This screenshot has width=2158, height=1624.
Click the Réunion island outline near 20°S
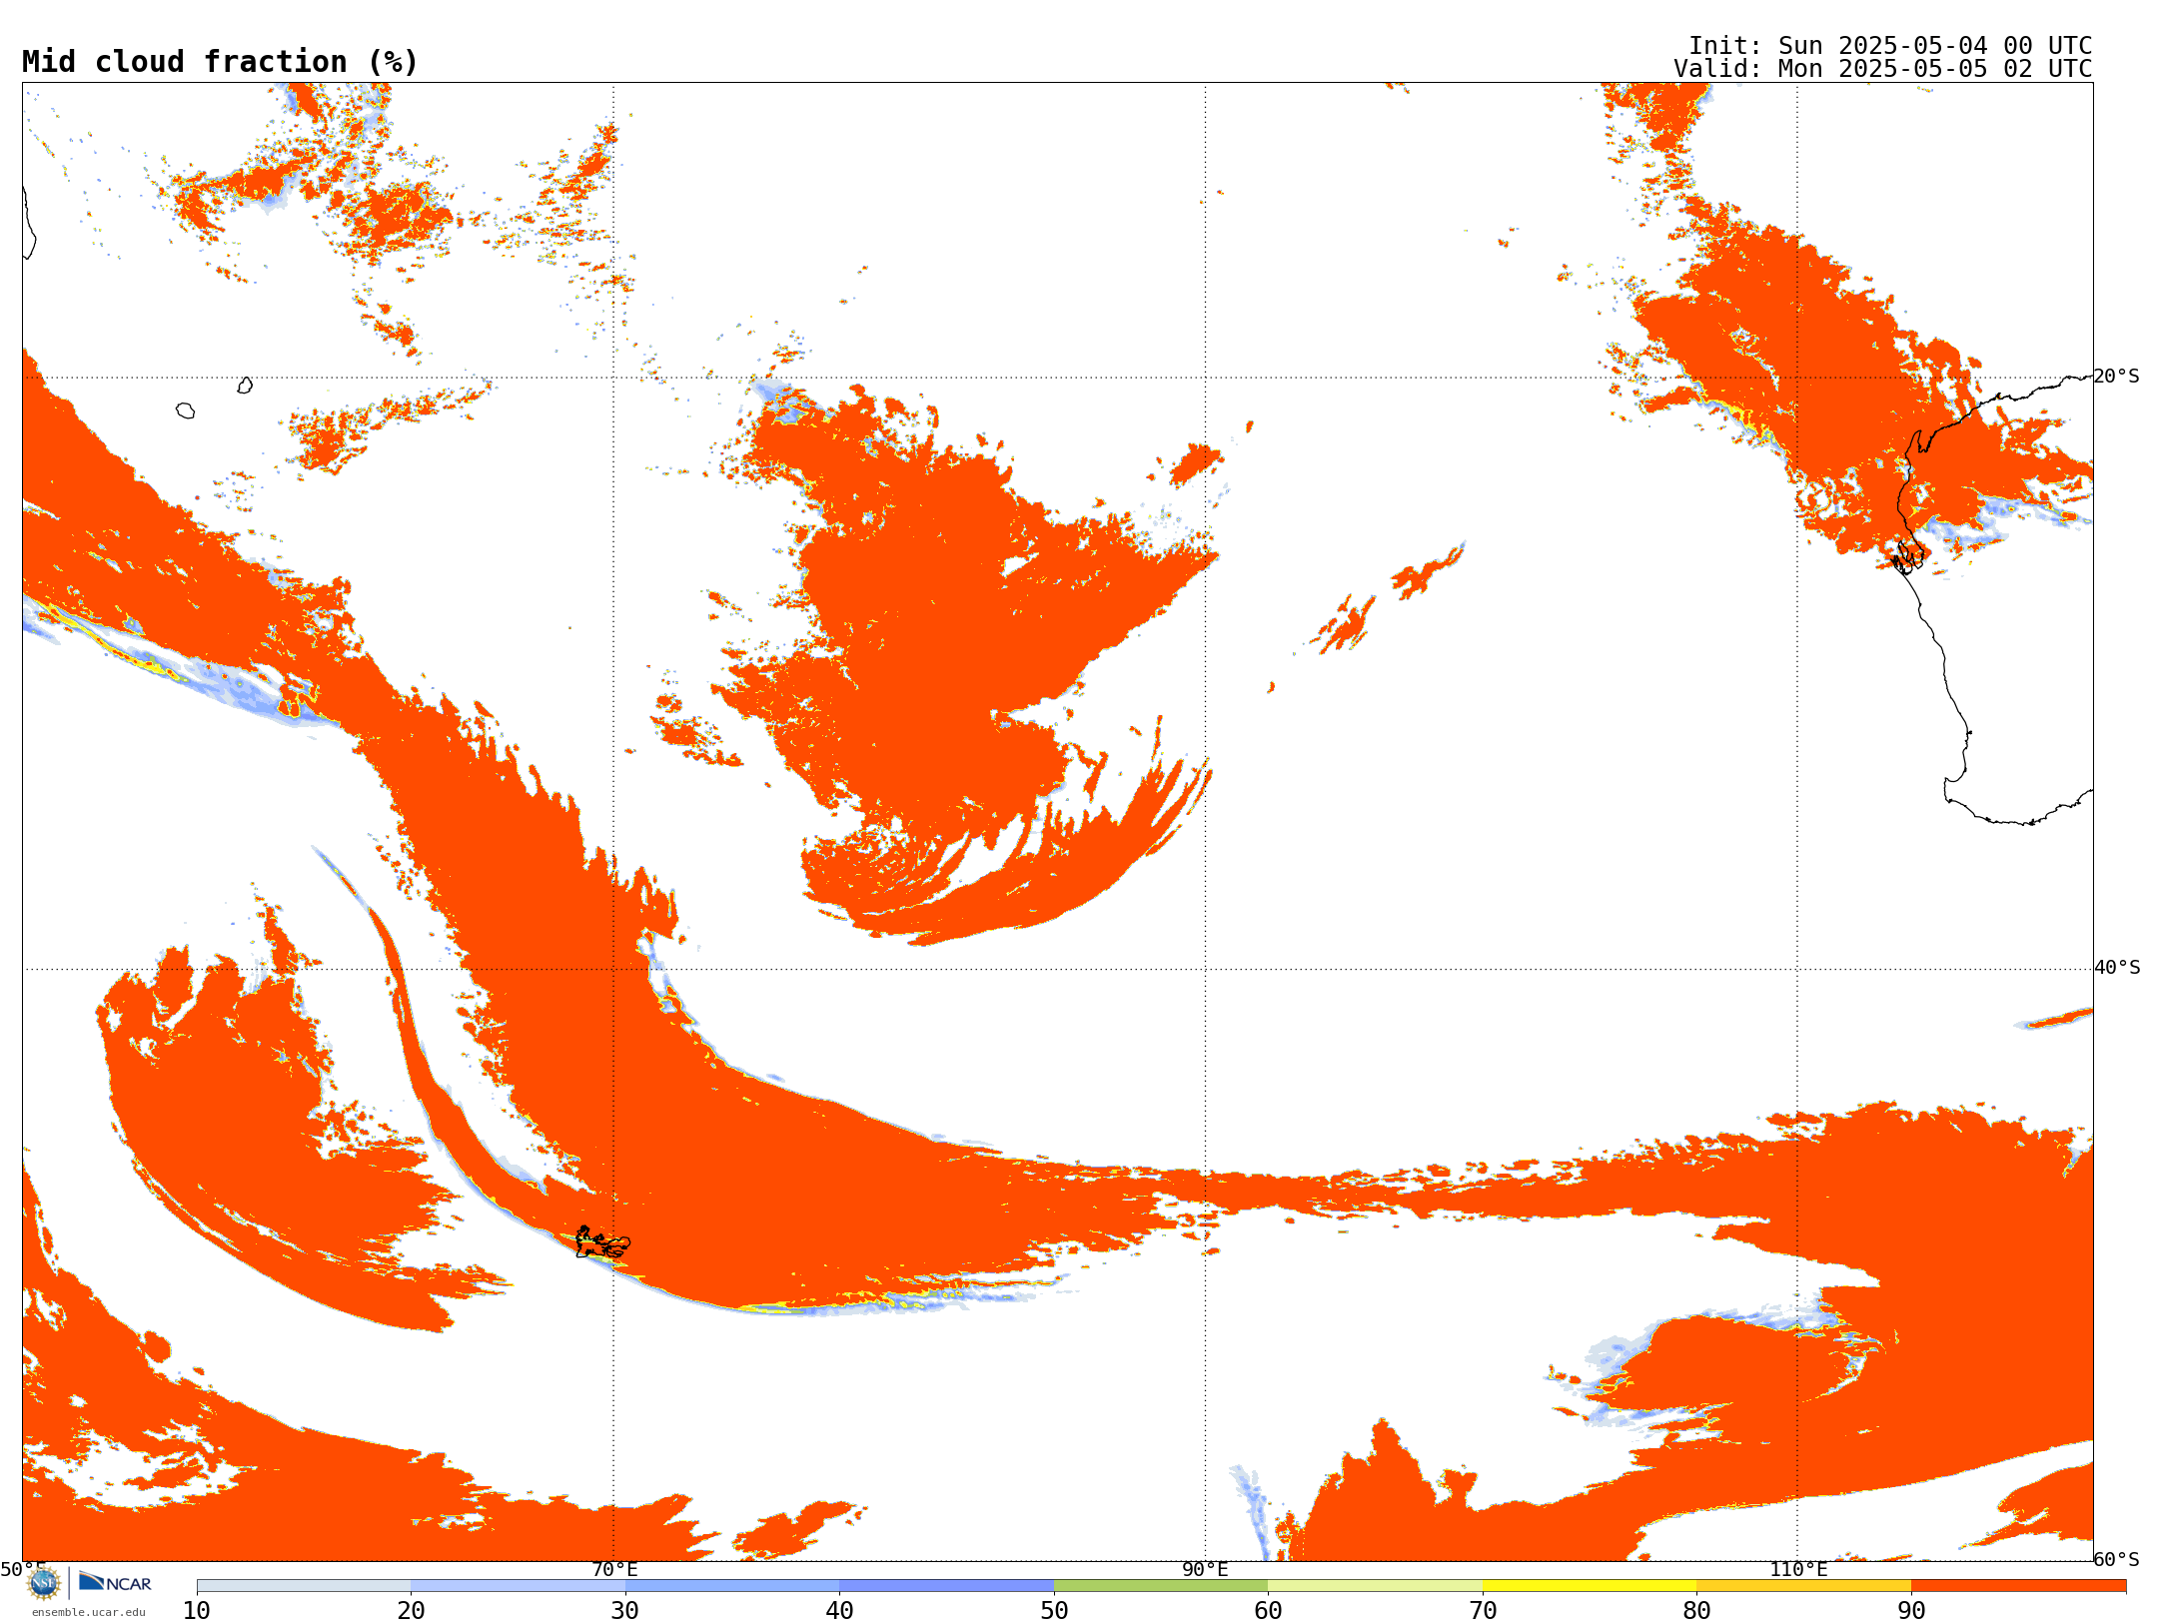point(185,410)
